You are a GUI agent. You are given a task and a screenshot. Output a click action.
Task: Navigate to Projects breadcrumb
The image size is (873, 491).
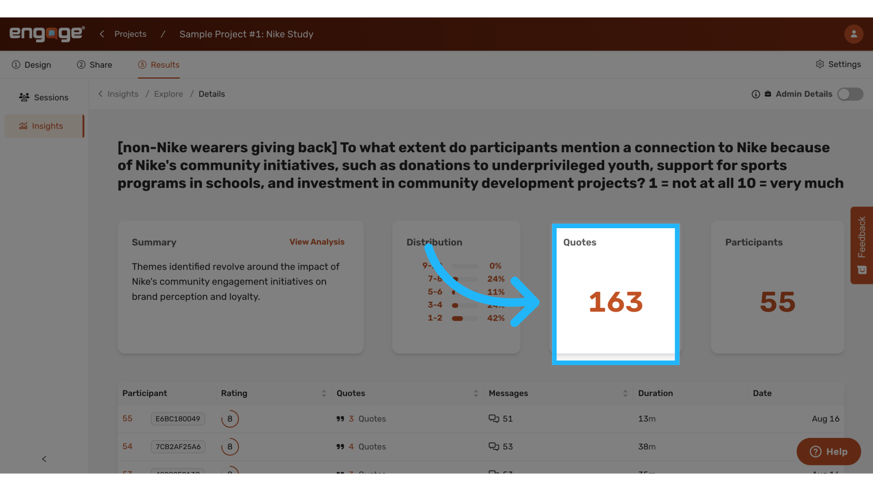click(130, 34)
